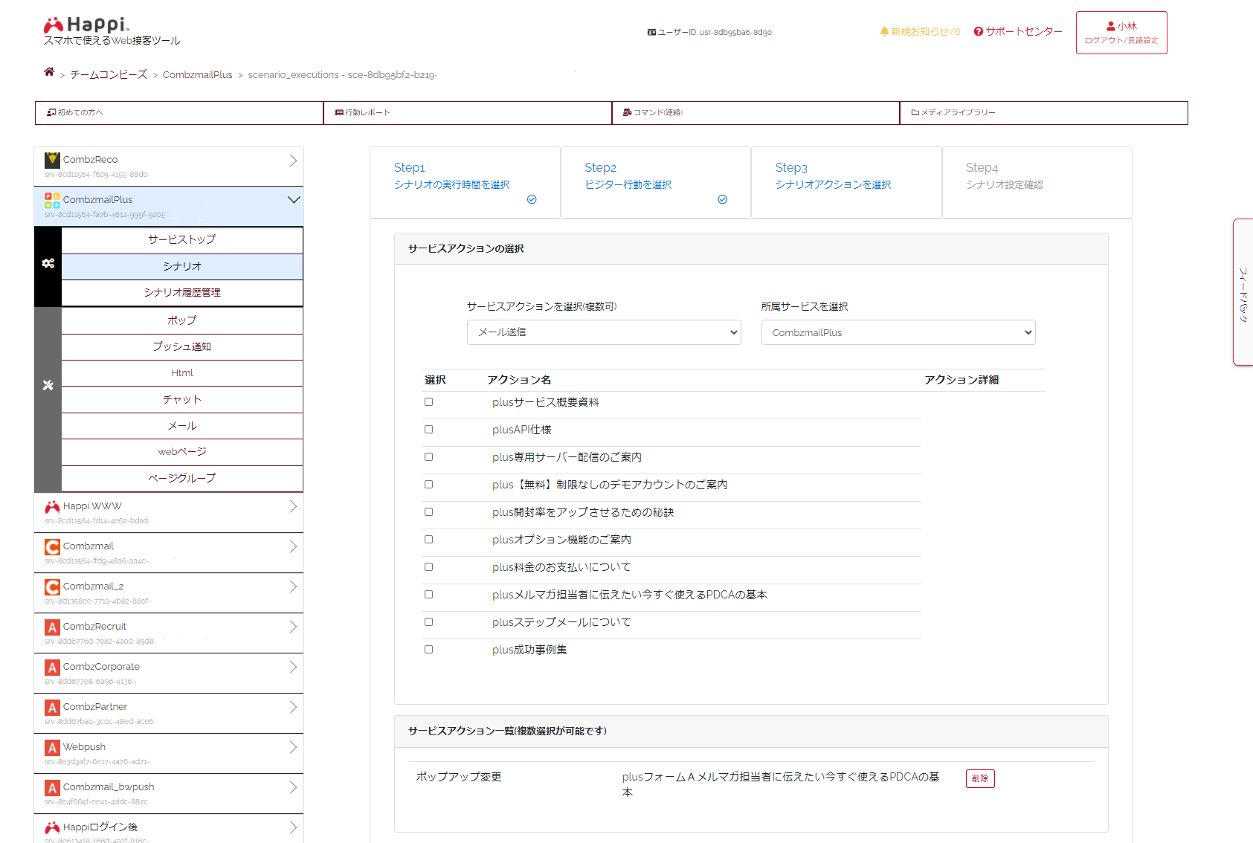Viewport: 1253px width, 843px height.
Task: Check plusサービス概要資料 checkbox
Action: [x=428, y=402]
